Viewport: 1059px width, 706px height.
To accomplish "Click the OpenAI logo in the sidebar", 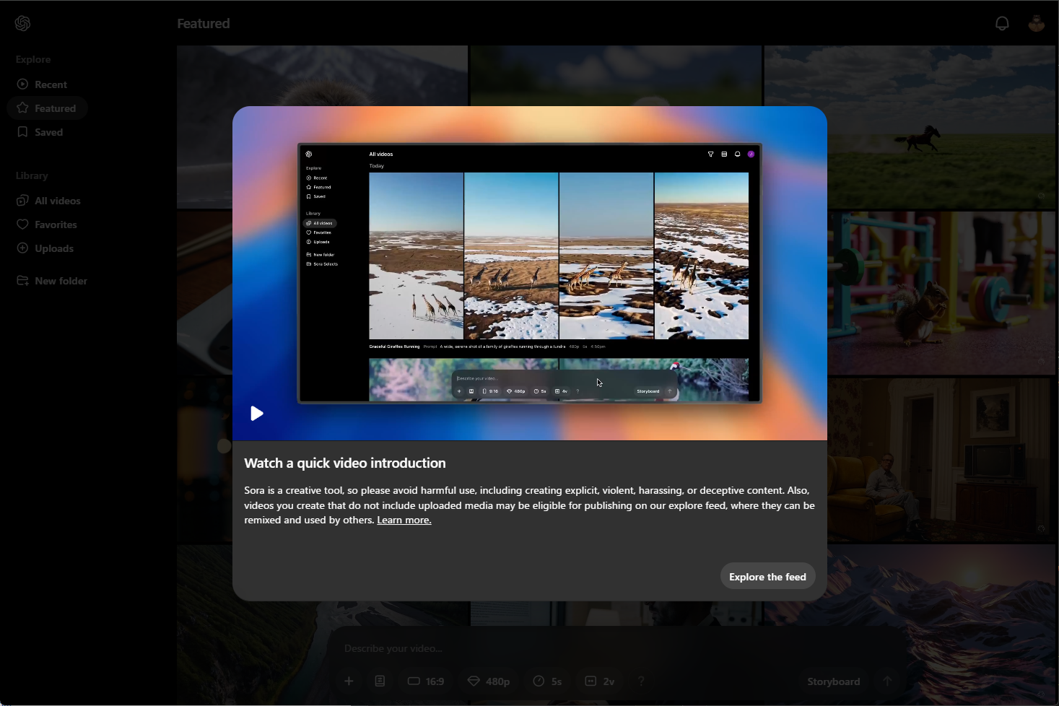I will [22, 23].
